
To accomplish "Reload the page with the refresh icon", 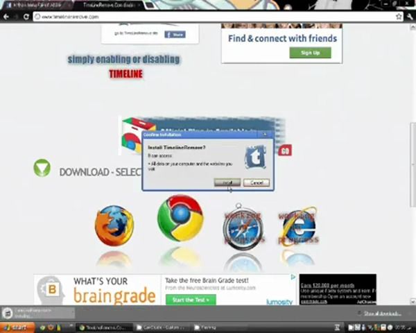I will pos(26,17).
